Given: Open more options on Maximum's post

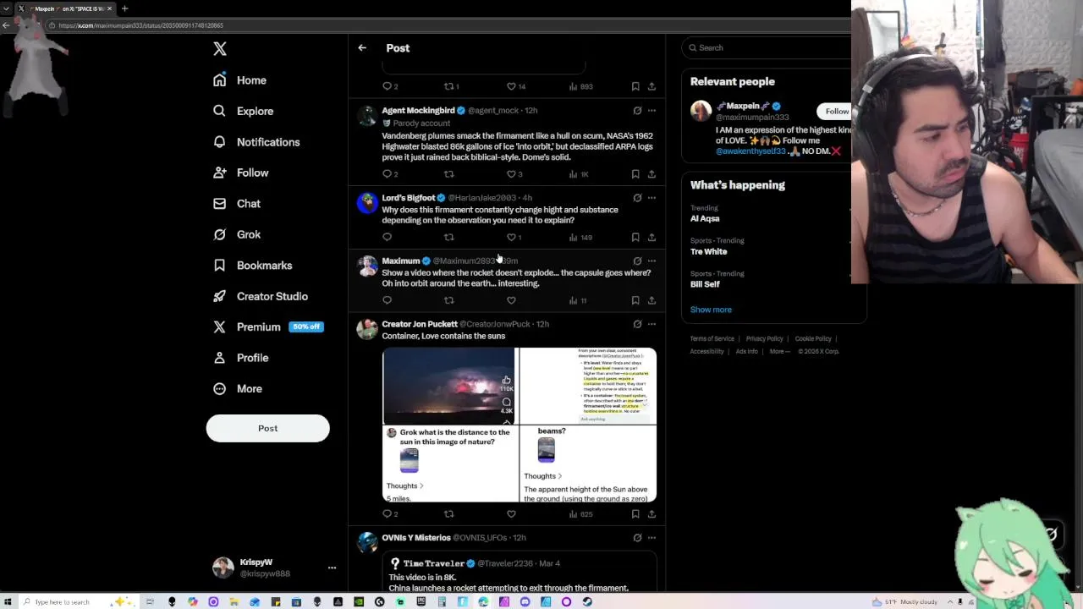Looking at the screenshot, I should 651,261.
